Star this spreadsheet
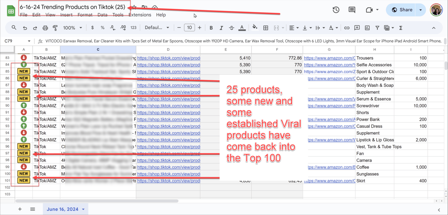The width and height of the screenshot is (448, 215). click(x=134, y=7)
